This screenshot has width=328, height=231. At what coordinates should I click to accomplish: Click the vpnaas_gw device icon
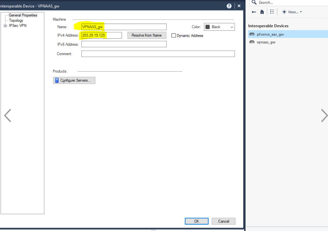(x=252, y=42)
